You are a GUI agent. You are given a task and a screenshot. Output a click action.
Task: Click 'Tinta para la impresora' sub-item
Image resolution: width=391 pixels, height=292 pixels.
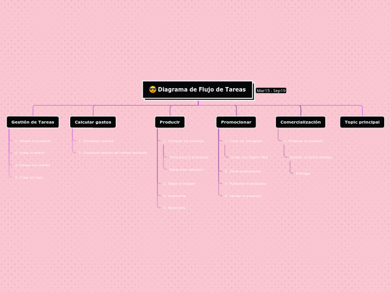[x=189, y=157]
